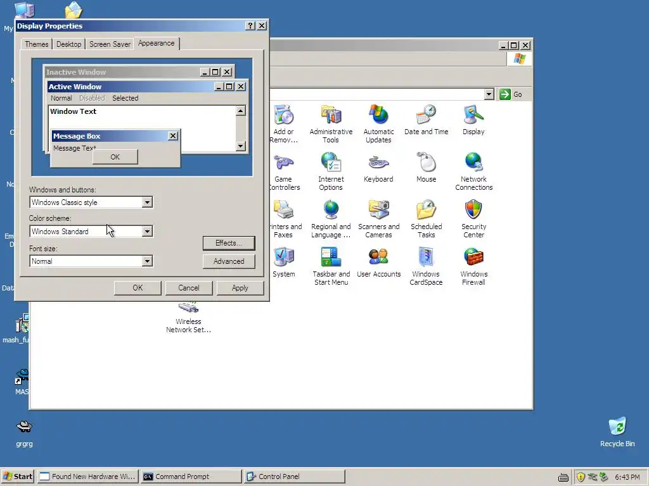Click security shield tray icon
The width and height of the screenshot is (649, 486).
coord(581,477)
